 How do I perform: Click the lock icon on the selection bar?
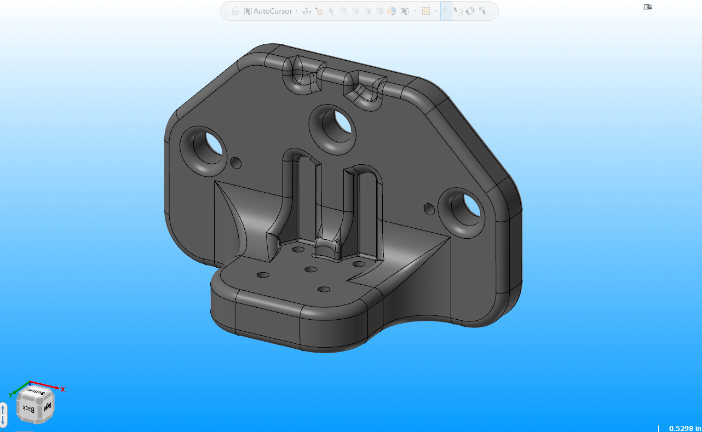235,11
